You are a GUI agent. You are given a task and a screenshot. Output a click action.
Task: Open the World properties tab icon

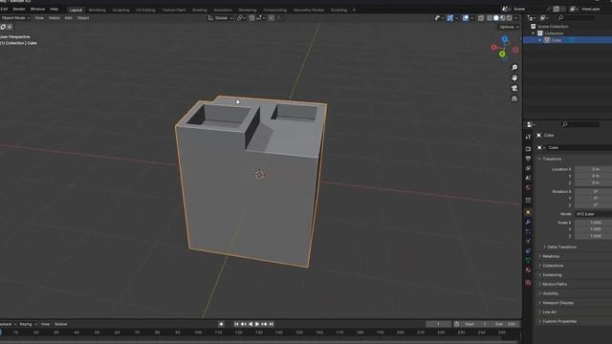pos(528,187)
